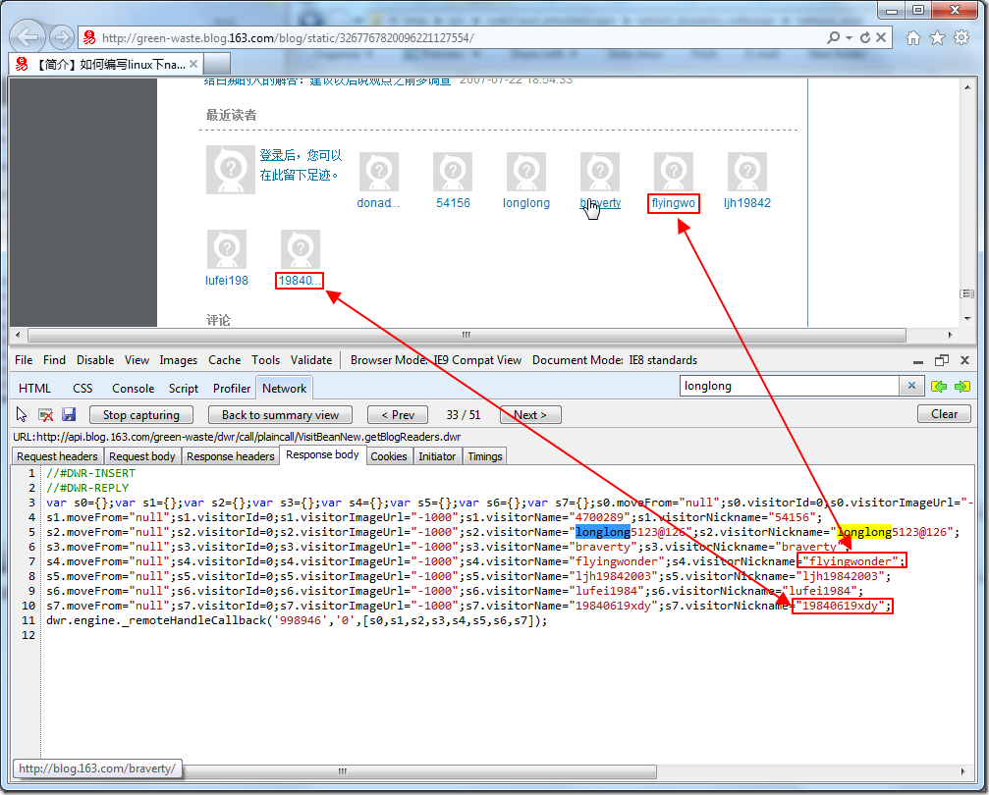The image size is (989, 795).
Task: Unpin developer tools into separate window
Action: pyautogui.click(x=942, y=360)
